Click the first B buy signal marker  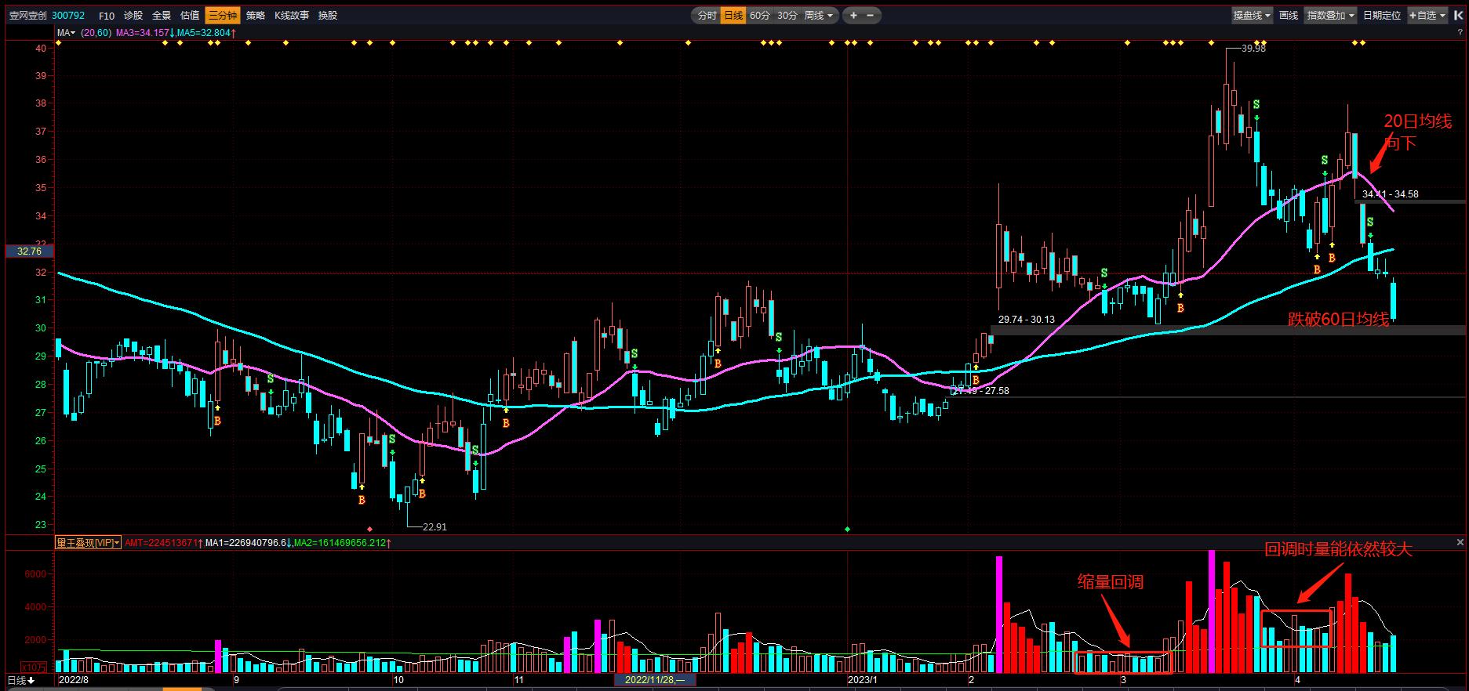point(217,421)
